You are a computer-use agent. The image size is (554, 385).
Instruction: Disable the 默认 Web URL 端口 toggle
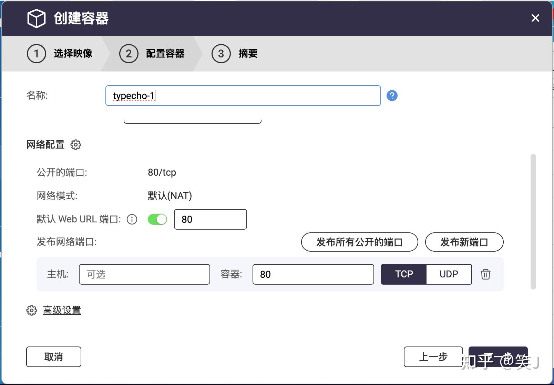pos(157,219)
